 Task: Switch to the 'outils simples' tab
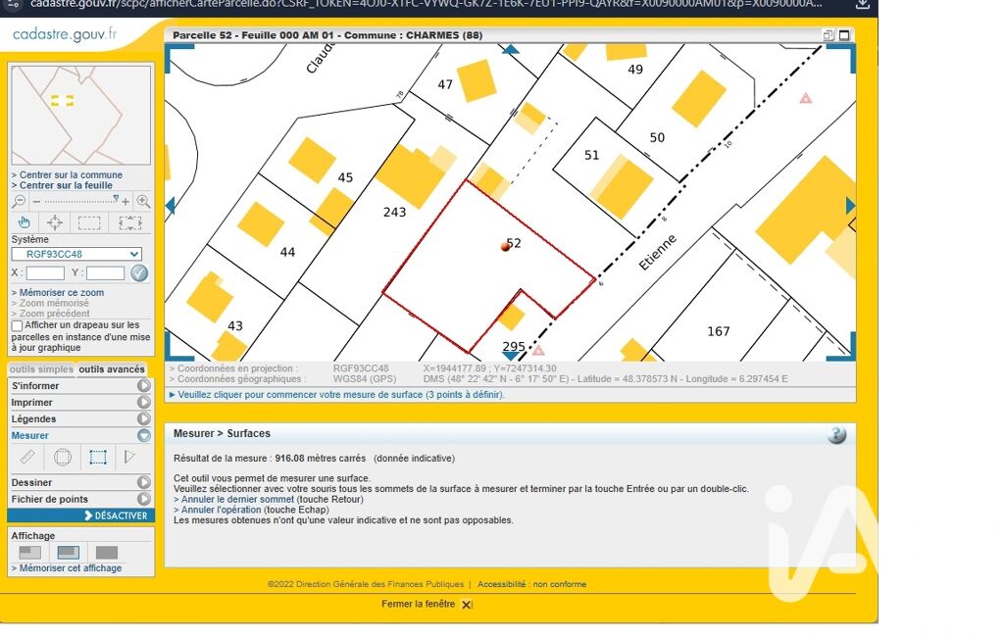[x=41, y=369]
